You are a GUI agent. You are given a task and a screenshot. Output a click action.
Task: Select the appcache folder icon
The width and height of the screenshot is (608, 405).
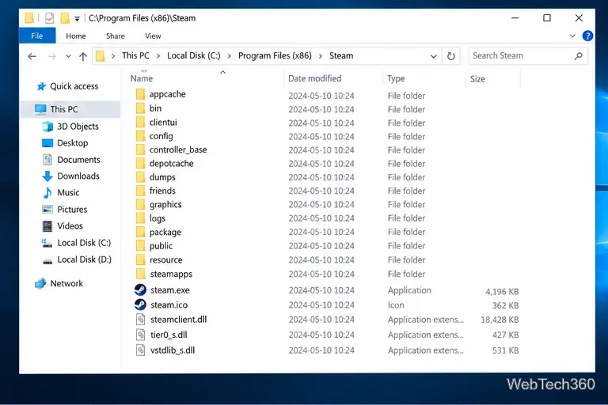click(x=140, y=94)
